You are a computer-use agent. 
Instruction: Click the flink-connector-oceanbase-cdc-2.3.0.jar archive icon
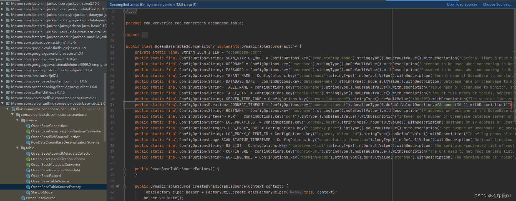pos(13,109)
